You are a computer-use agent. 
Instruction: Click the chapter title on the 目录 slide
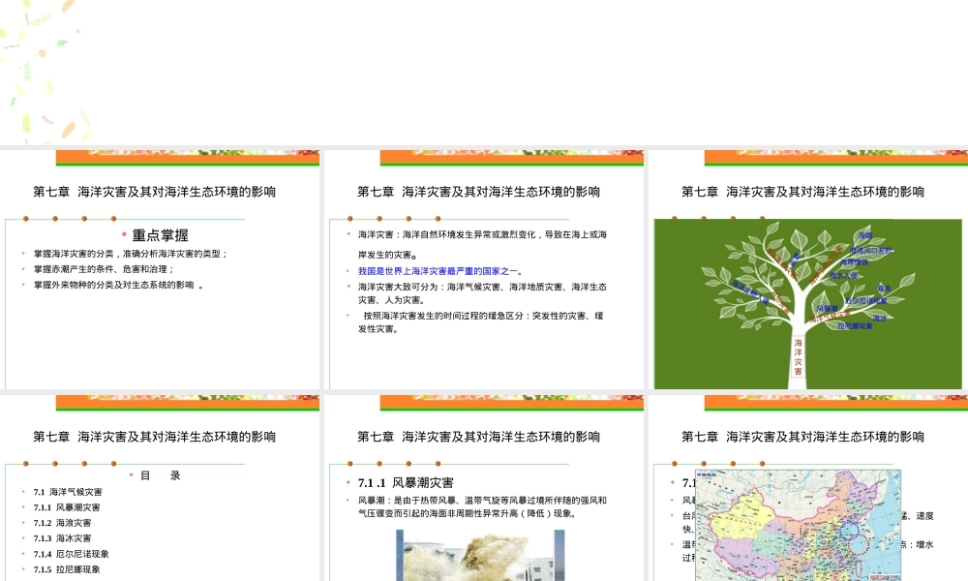tap(154, 437)
